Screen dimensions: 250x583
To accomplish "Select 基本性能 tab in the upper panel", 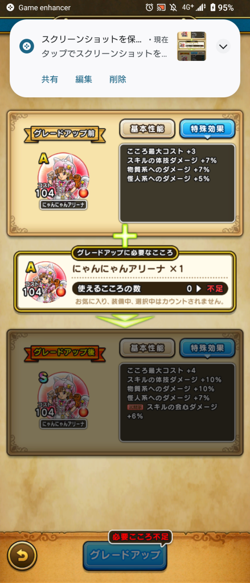I will [147, 129].
